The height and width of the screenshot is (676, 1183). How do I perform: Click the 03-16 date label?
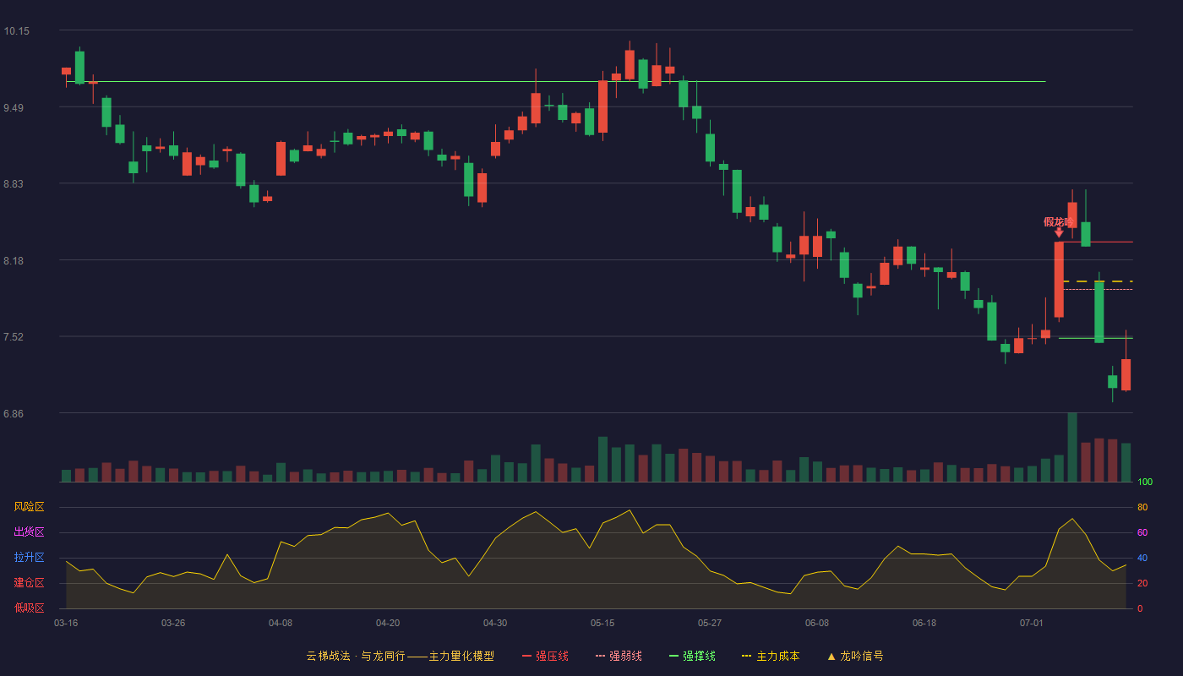[66, 623]
